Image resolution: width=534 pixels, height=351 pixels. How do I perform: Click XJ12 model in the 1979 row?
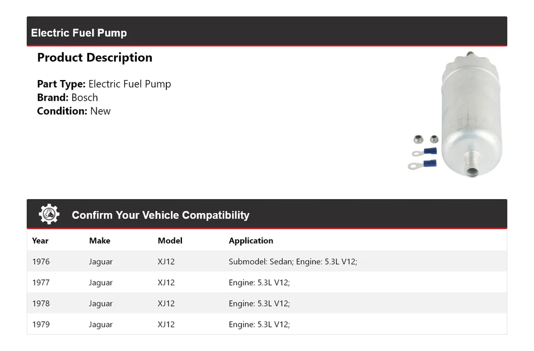tap(166, 324)
